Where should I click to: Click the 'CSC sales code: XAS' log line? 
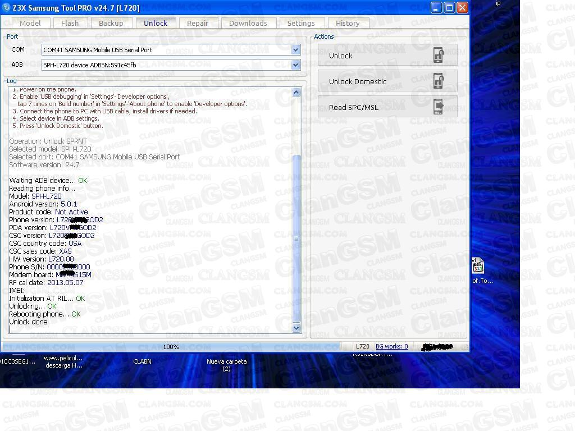40,251
